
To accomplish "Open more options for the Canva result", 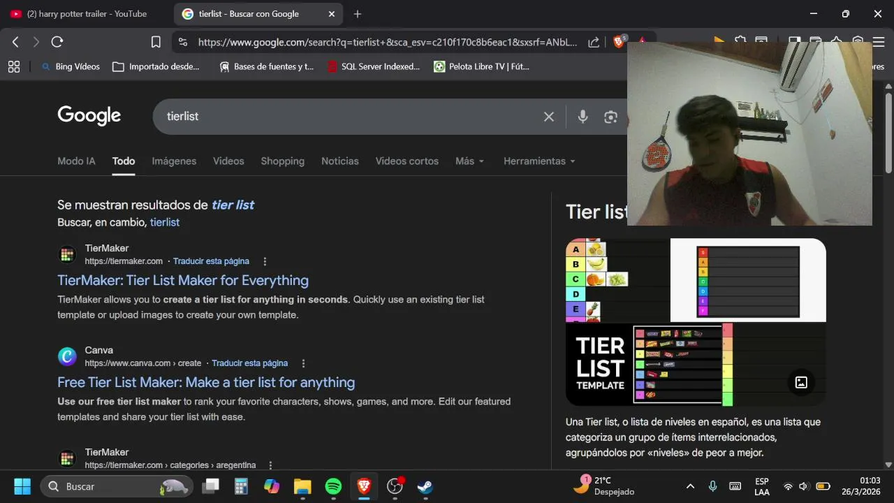I will pyautogui.click(x=303, y=363).
